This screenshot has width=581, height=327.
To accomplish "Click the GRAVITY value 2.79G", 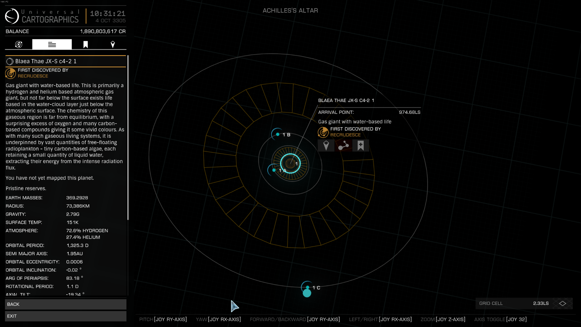I will pyautogui.click(x=73, y=214).
